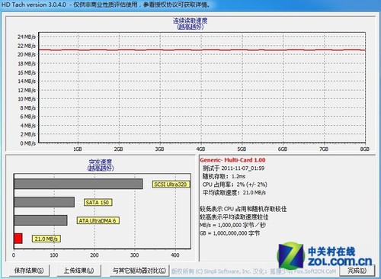Click the 保存结果(S) button
Screen dimensions: 381x279
pos(29,271)
